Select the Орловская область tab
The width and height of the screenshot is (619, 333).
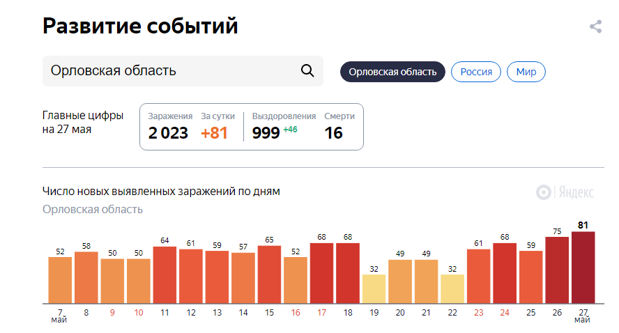click(x=392, y=72)
